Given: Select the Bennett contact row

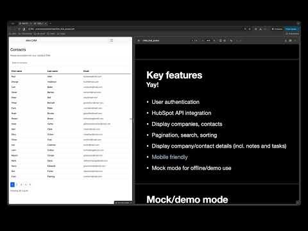Looking at the screenshot, I should pos(71,103).
